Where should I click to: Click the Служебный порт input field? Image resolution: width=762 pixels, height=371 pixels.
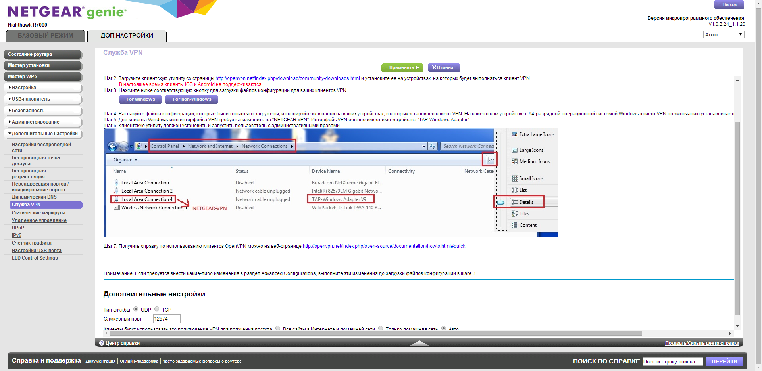point(167,319)
